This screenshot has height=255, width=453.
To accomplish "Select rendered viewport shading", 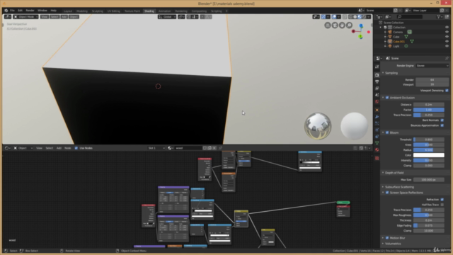I will click(x=364, y=17).
